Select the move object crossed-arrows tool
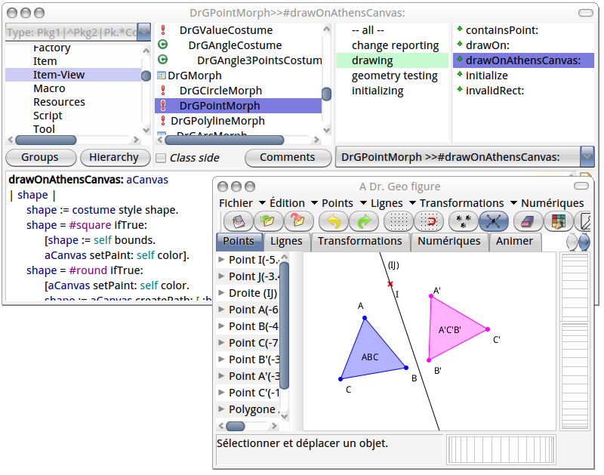The width and height of the screenshot is (604, 475). 493,221
